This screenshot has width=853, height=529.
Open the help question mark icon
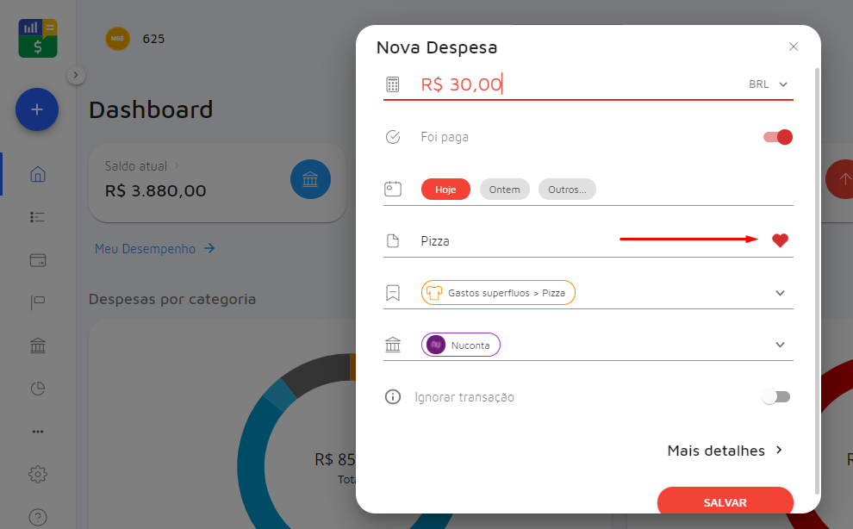point(38,517)
